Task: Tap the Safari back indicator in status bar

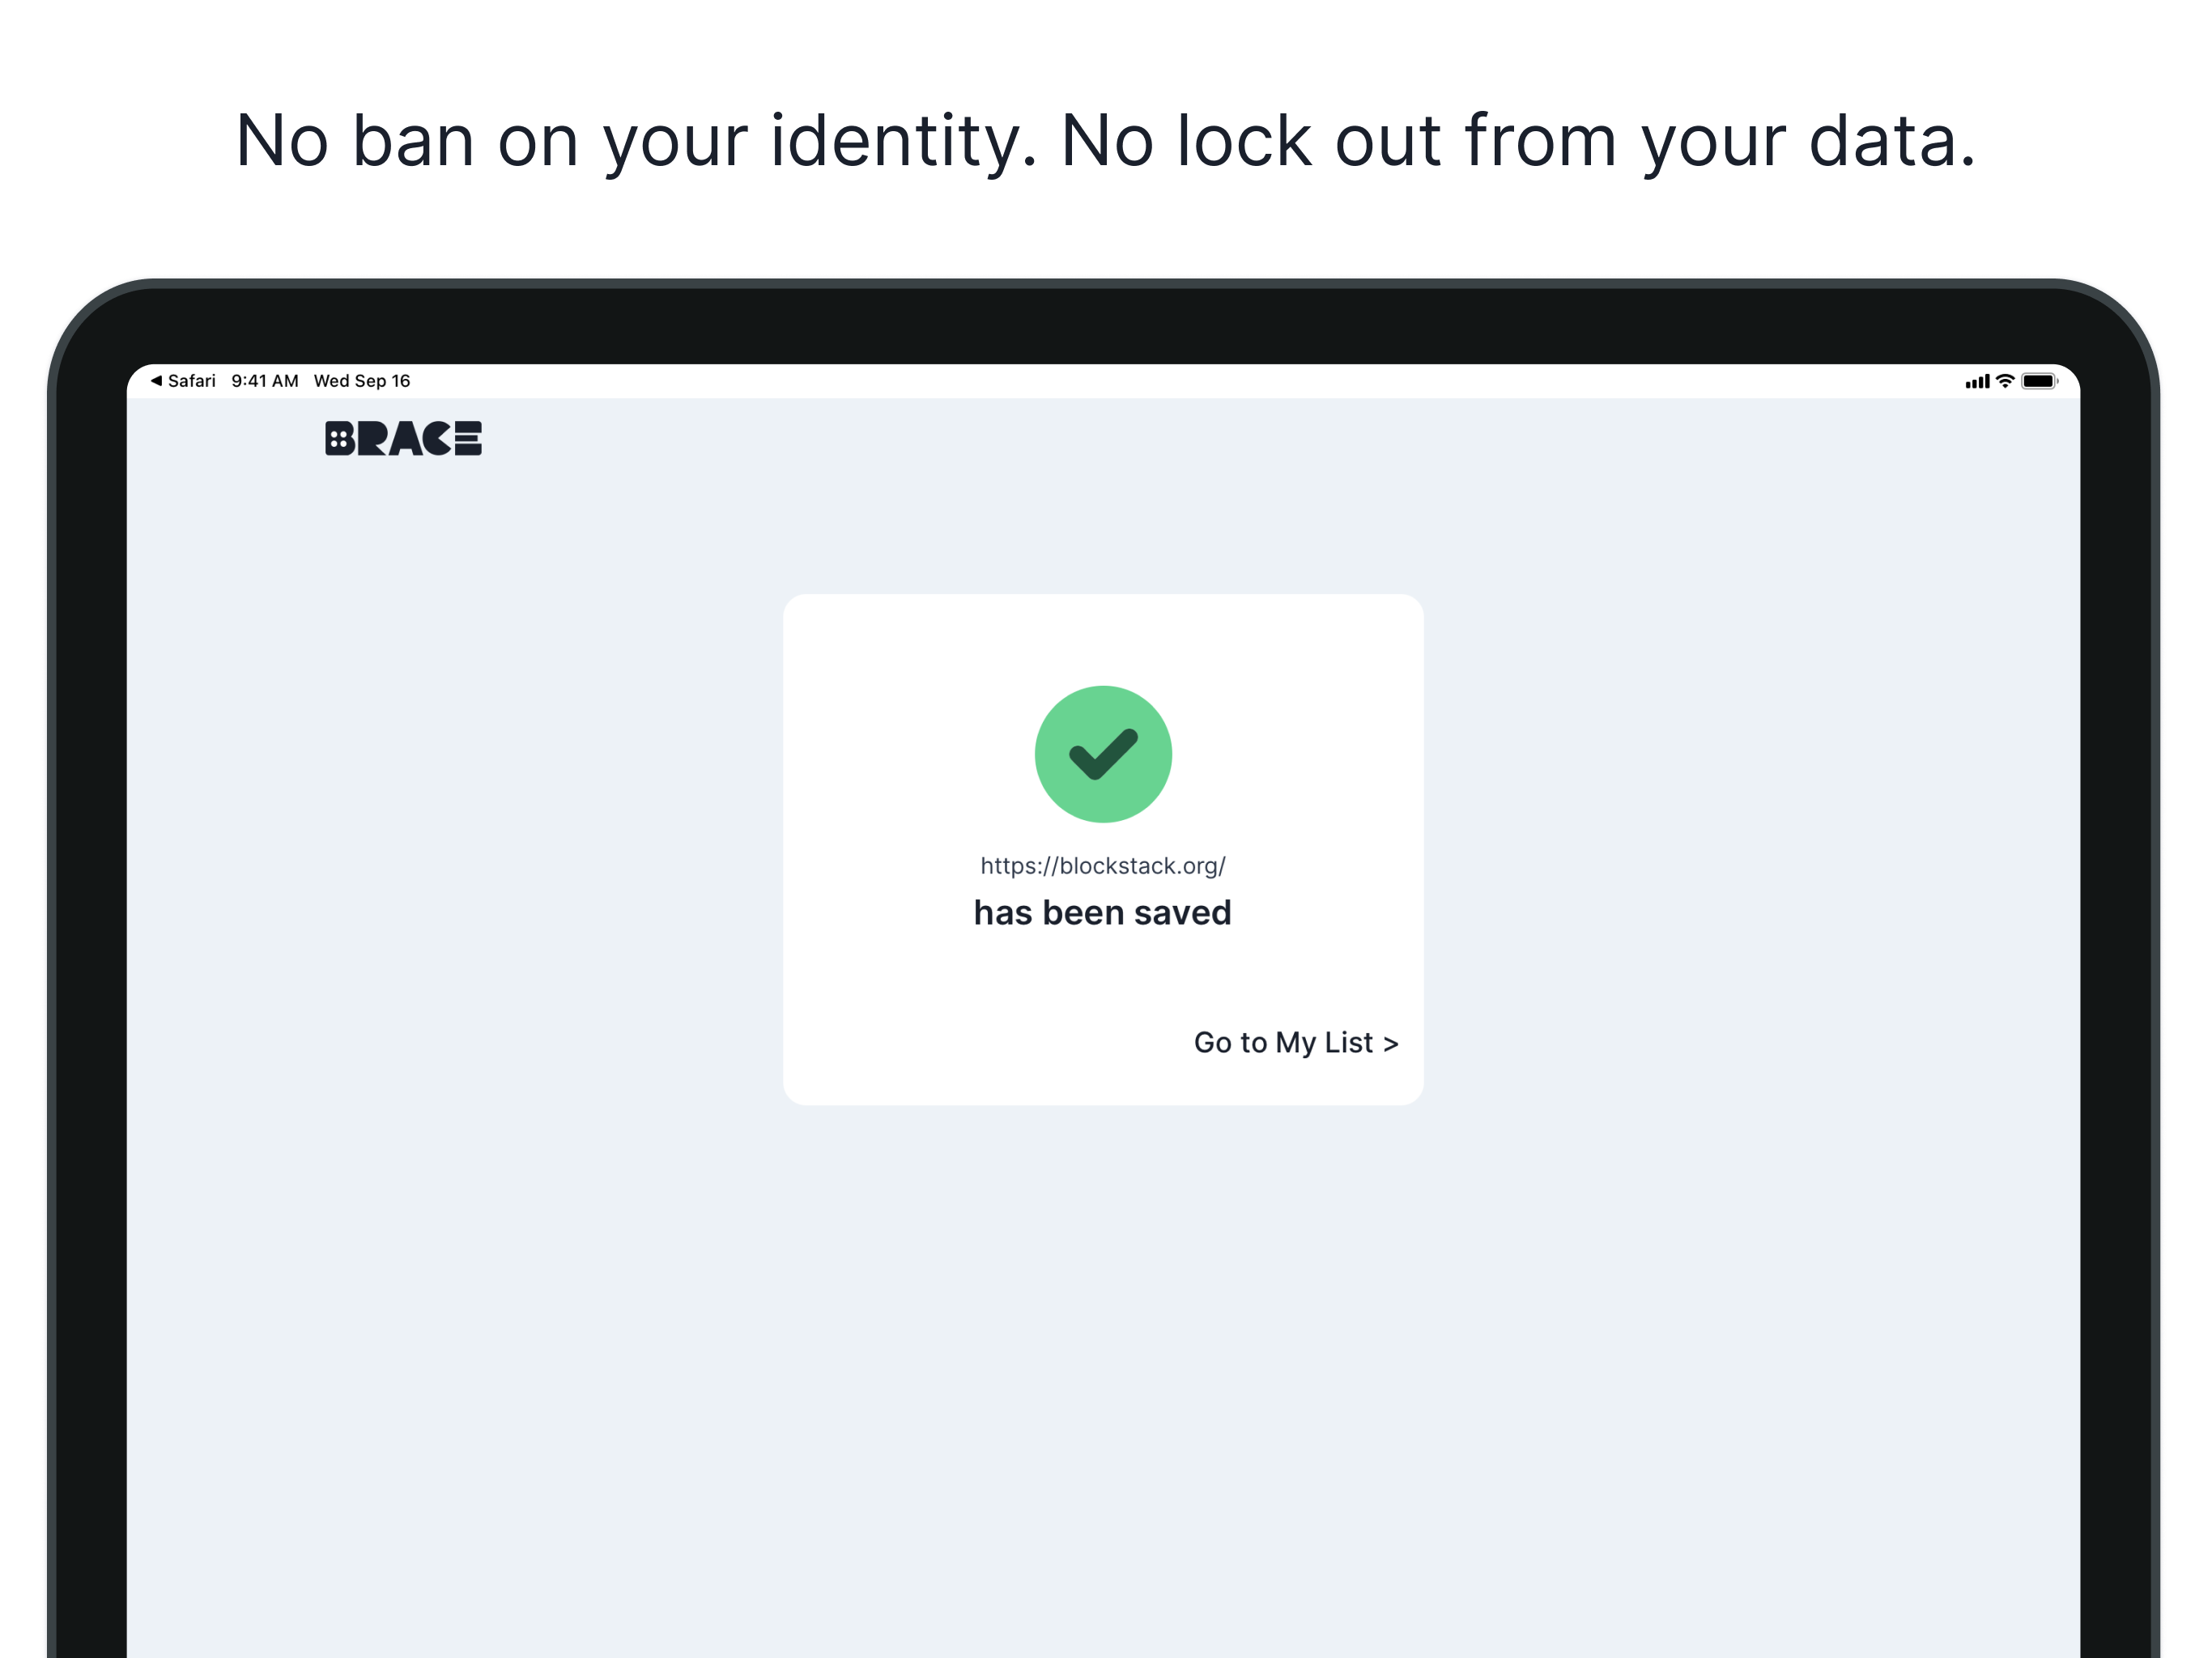Action: pos(156,380)
